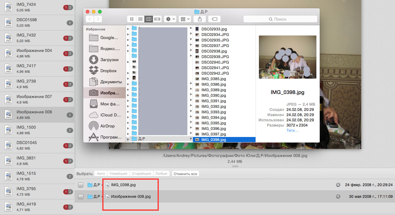Select IMG_0391.jpg in Finder file list
395x215 pixels.
(x=224, y=101)
